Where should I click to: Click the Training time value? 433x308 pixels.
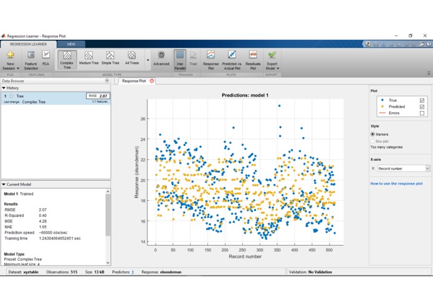point(60,238)
